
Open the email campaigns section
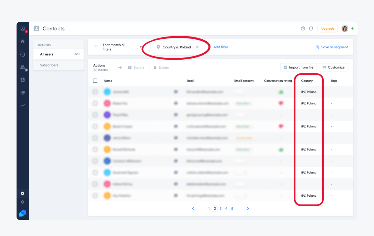click(x=22, y=92)
